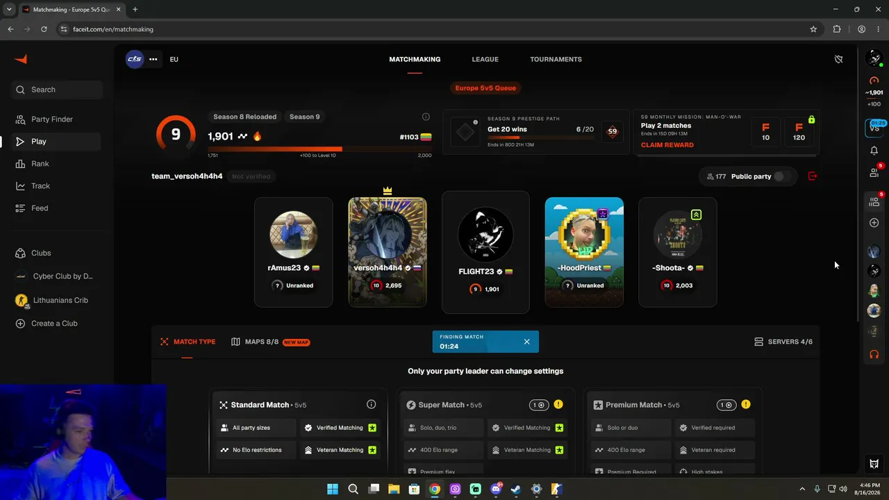Click the Season 9 prestige badge icon
This screenshot has height=500, width=889.
pos(612,131)
